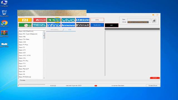Click the MTK chipset button
Viewport: 178px width, 100px height.
coord(97,20)
